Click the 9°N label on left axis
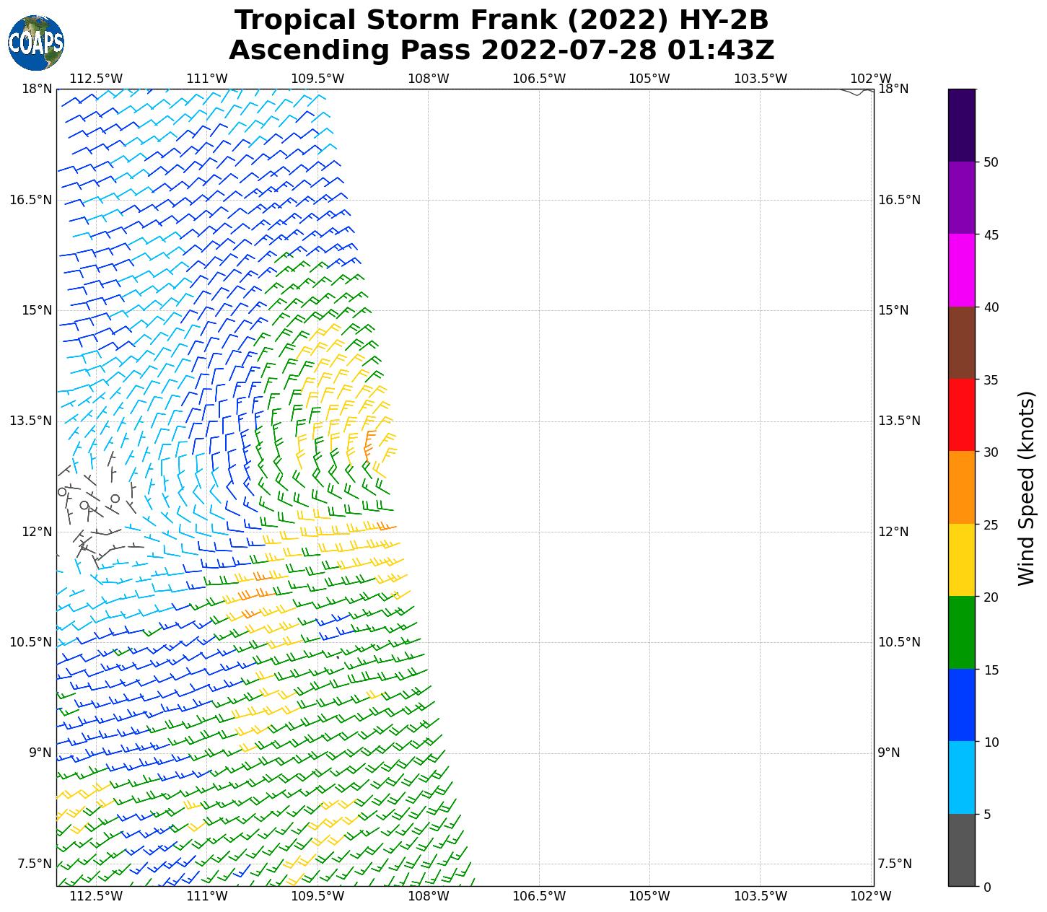This screenshot has width=1047, height=912. (40, 753)
